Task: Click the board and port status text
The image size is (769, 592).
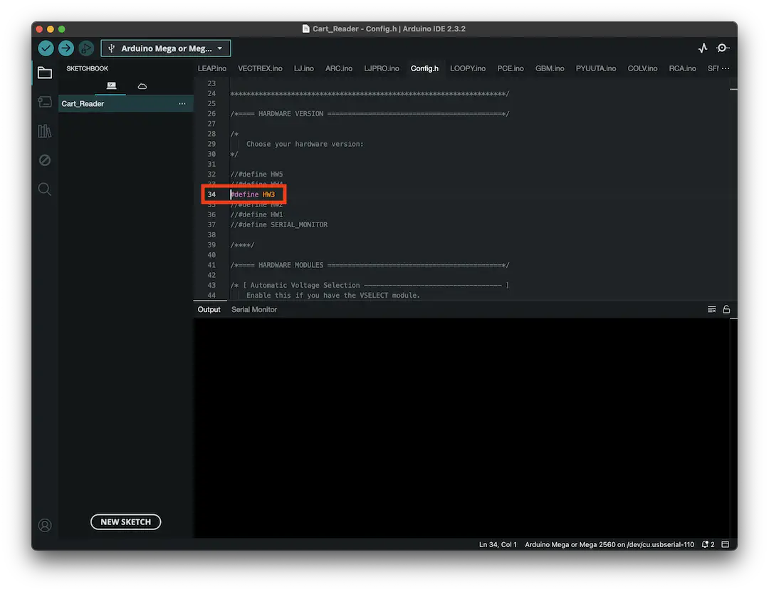Action: (610, 544)
